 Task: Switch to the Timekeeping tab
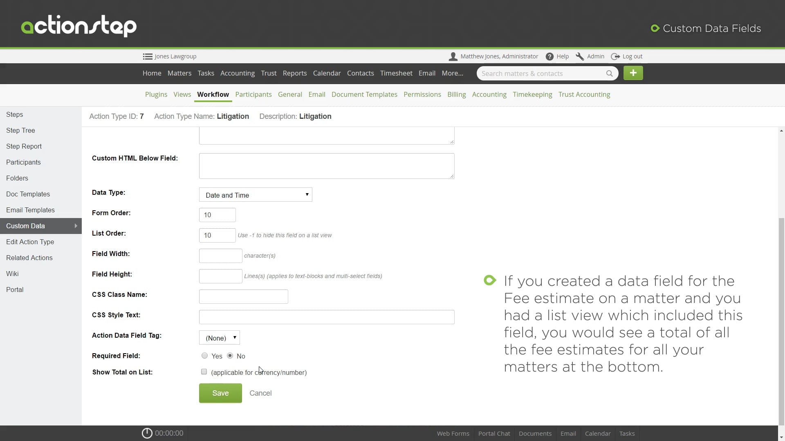[532, 94]
